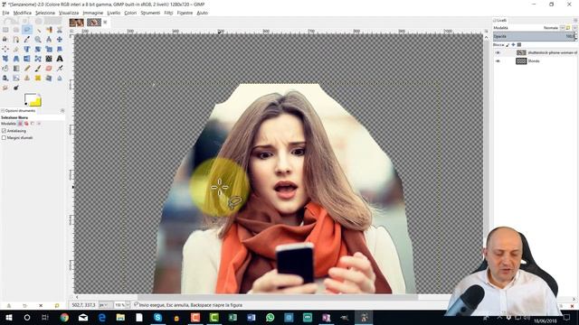Select the Move tool
This screenshot has height=325, width=579.
(x=60, y=40)
